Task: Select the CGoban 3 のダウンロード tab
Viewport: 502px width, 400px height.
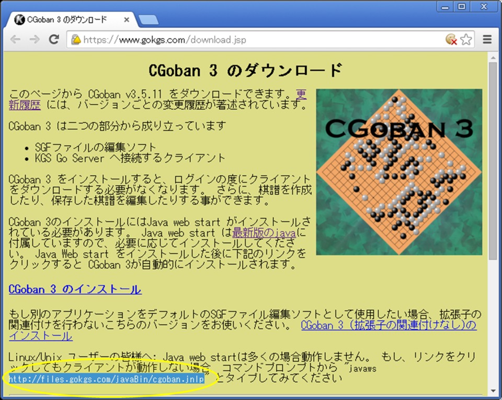Action: 71,20
